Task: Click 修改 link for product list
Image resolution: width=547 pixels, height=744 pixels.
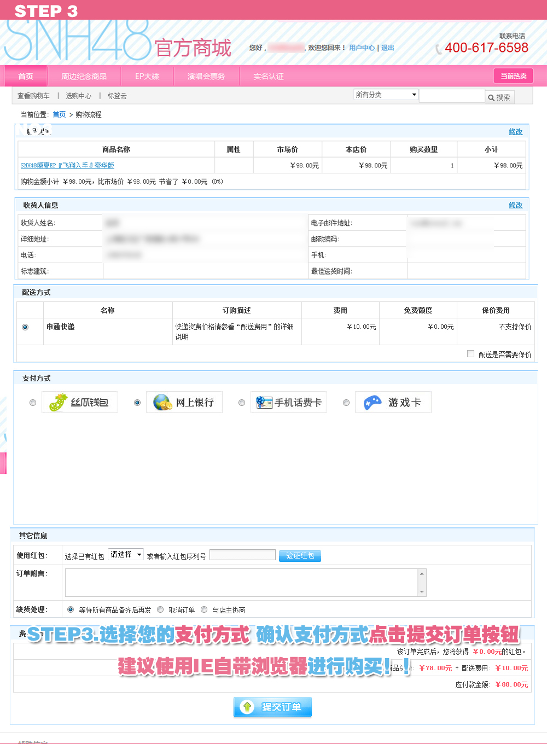Action: pyautogui.click(x=516, y=131)
